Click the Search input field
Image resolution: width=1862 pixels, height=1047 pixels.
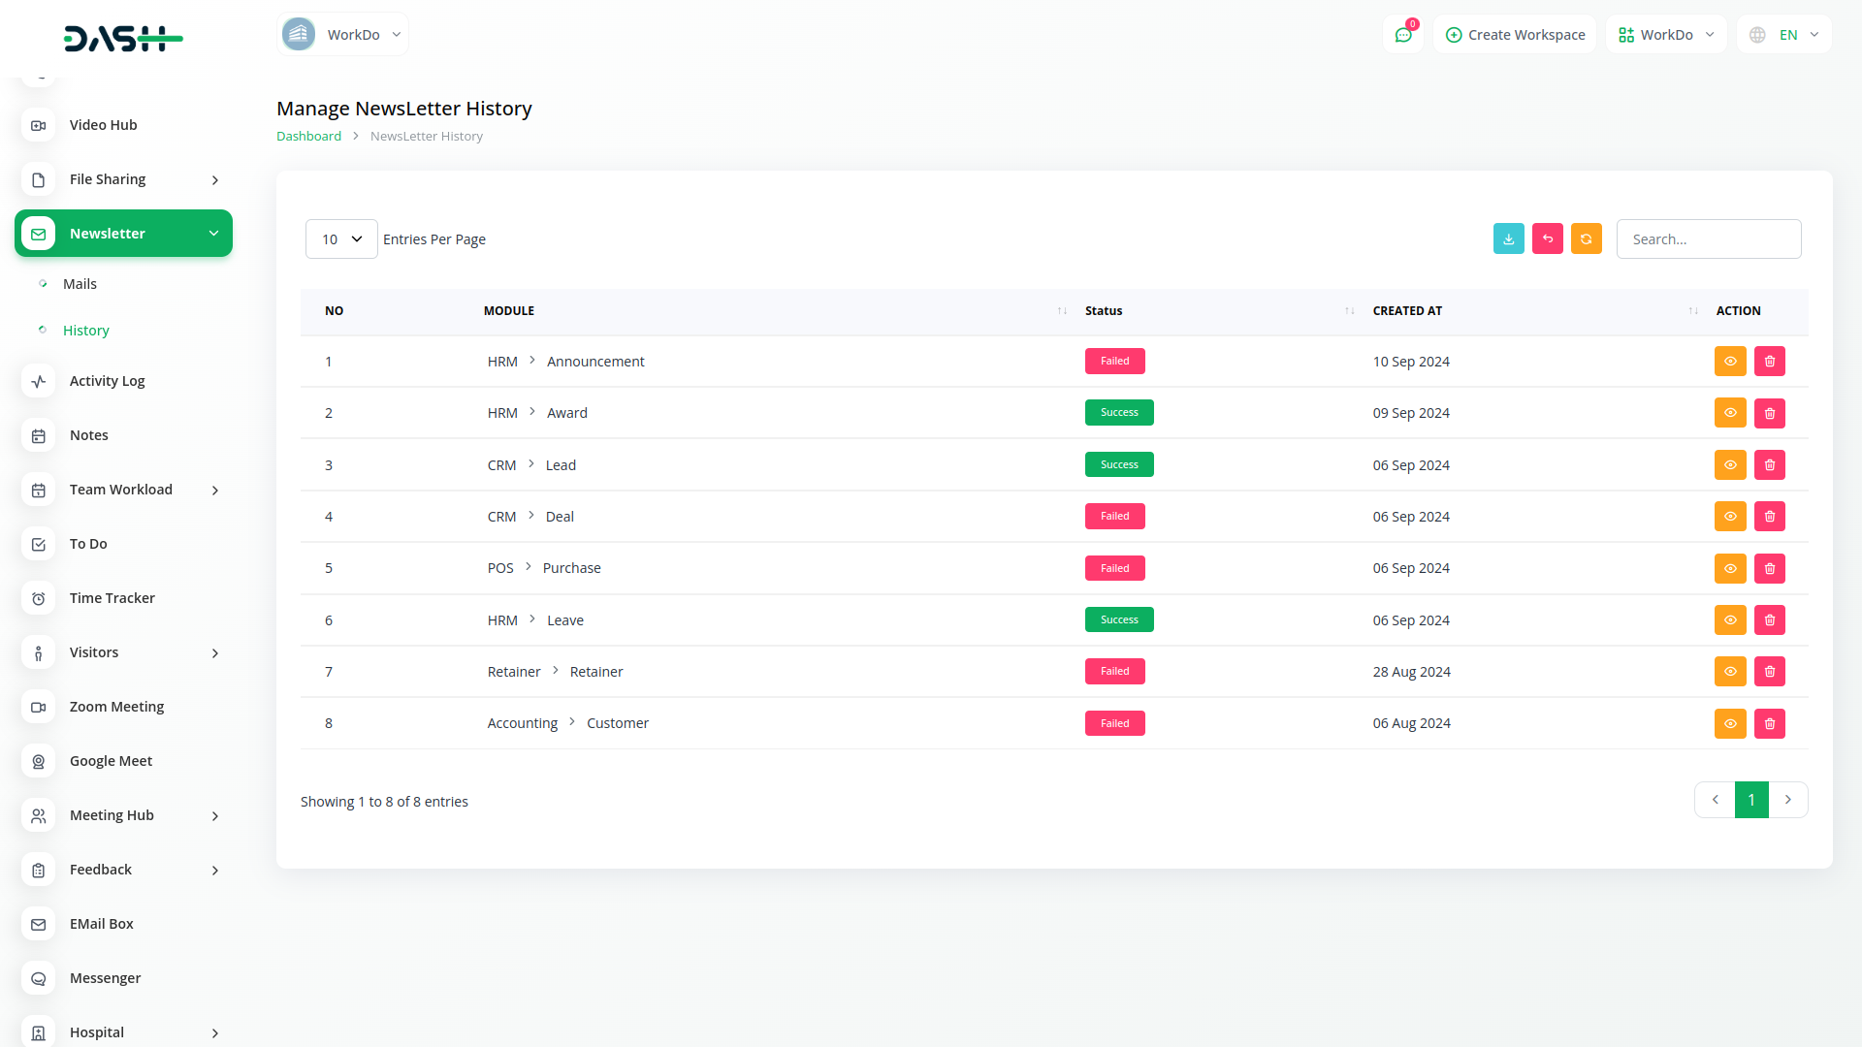(x=1708, y=239)
